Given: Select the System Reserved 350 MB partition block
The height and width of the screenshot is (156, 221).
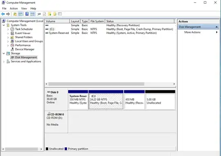Looking at the screenshot, I should click(78, 100).
